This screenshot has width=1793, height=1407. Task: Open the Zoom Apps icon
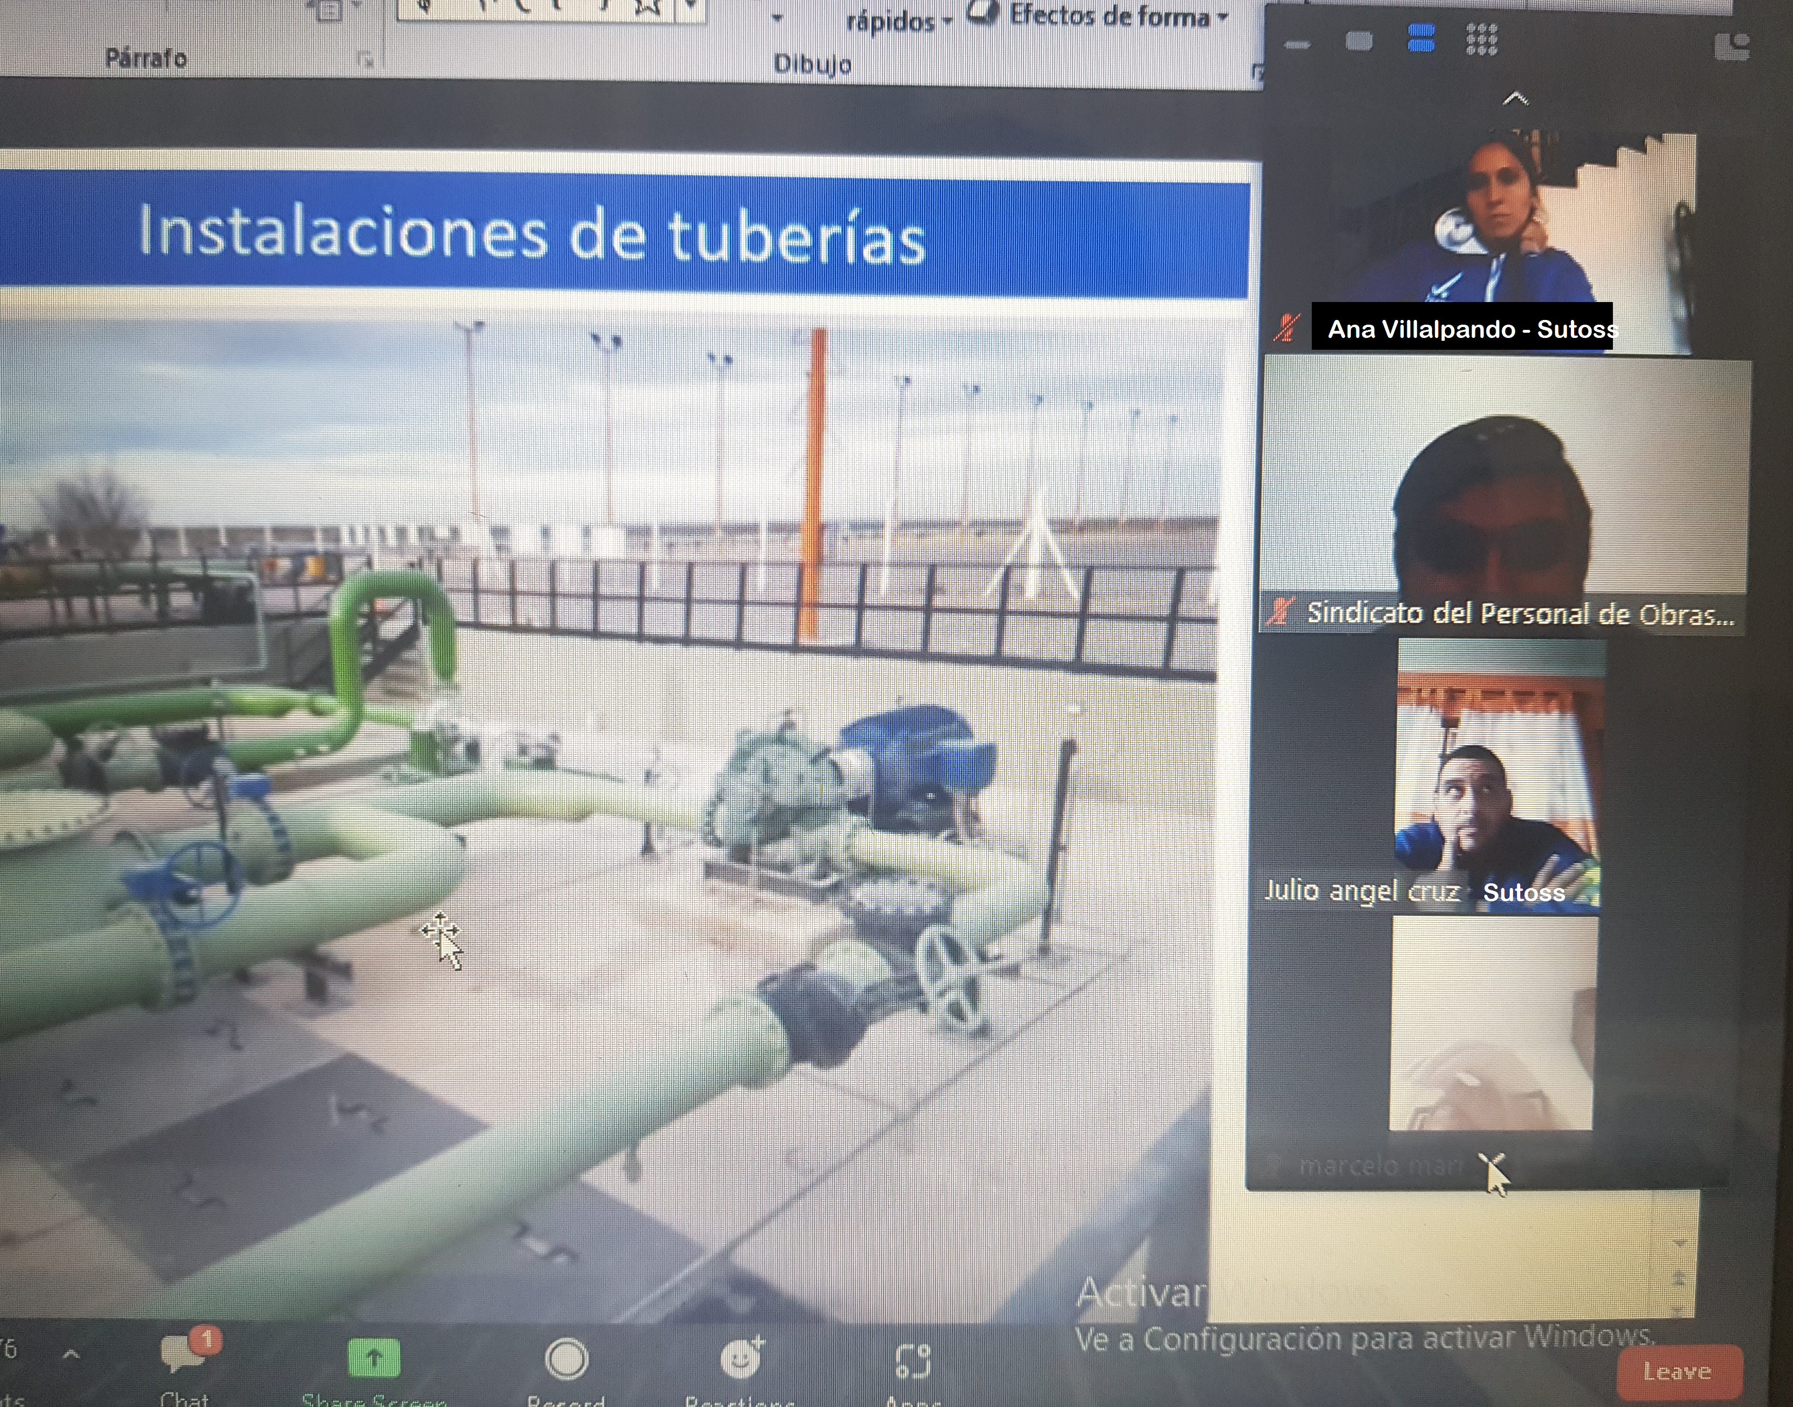913,1361
